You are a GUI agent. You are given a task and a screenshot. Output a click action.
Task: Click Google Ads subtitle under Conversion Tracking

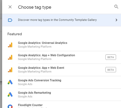tap(25, 84)
